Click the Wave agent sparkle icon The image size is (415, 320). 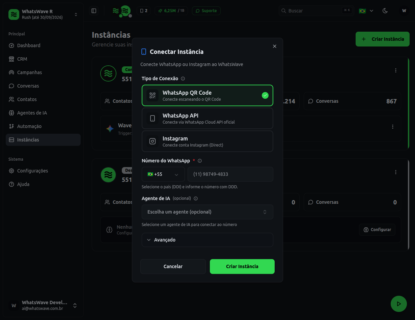coord(110,128)
